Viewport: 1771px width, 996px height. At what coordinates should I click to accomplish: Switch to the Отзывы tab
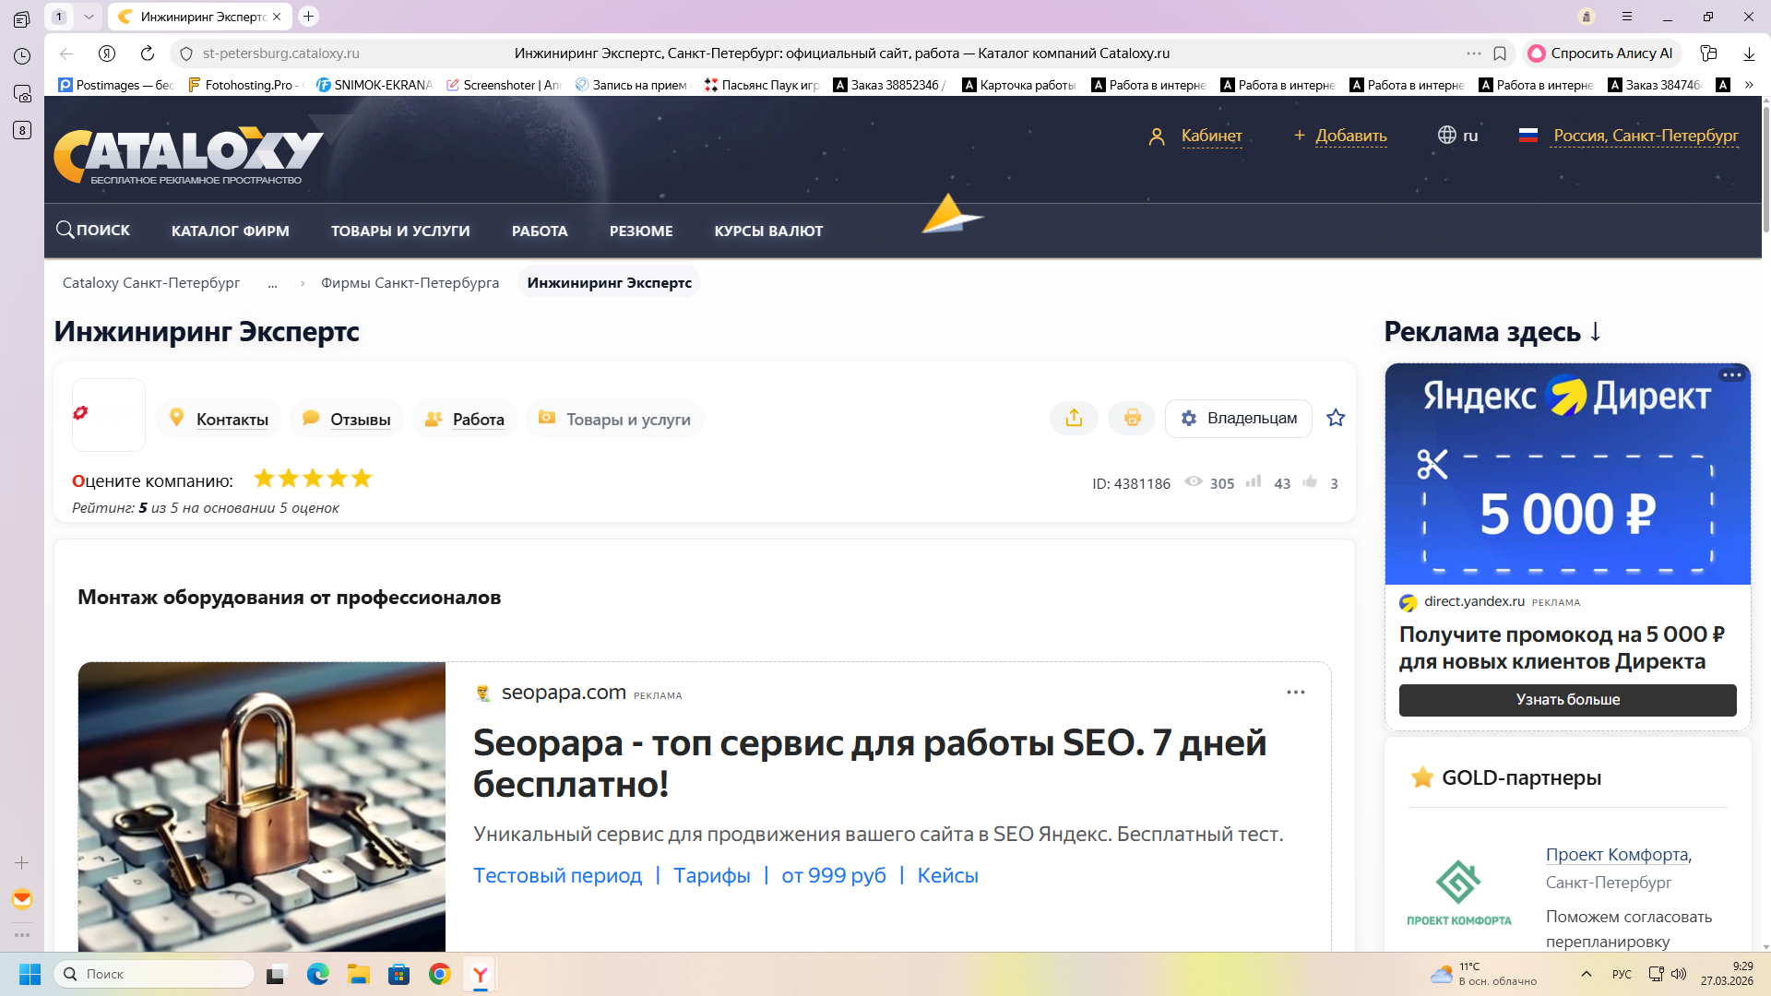point(360,420)
